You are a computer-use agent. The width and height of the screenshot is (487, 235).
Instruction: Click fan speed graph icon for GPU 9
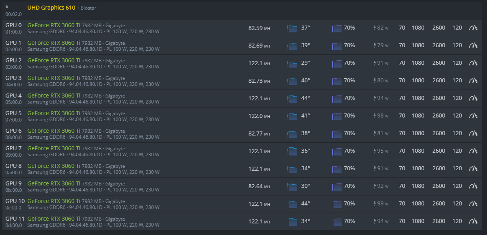coord(337,186)
